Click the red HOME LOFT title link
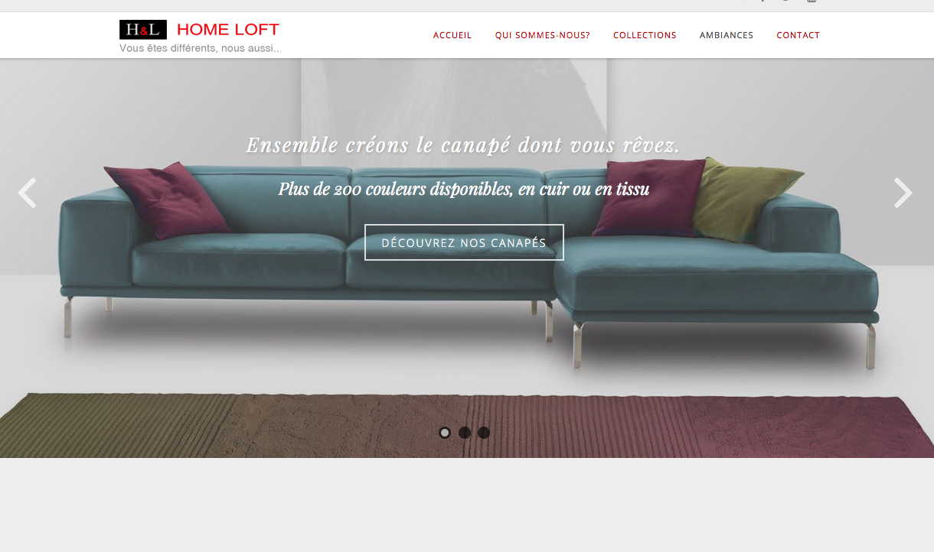This screenshot has height=552, width=934. tap(228, 30)
